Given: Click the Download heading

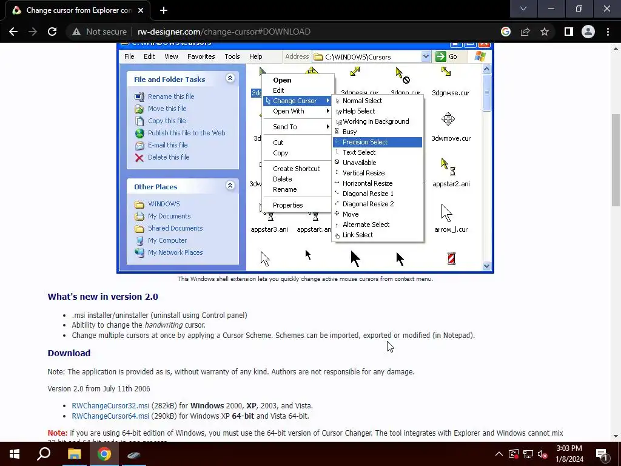Looking at the screenshot, I should coord(69,353).
